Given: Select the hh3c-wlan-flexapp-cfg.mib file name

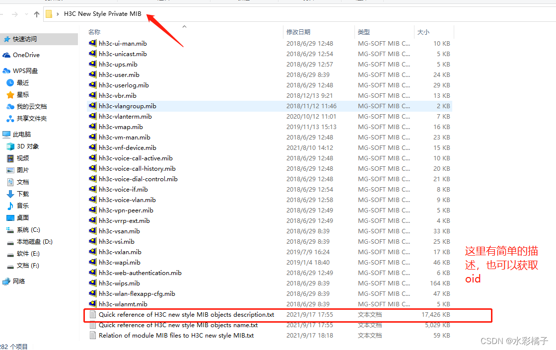Looking at the screenshot, I should (x=137, y=293).
